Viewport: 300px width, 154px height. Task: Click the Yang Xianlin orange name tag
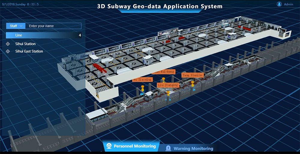(x=193, y=75)
